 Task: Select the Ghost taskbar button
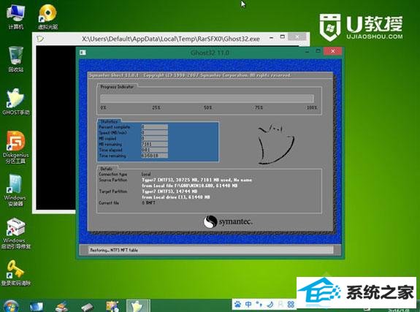click(137, 306)
